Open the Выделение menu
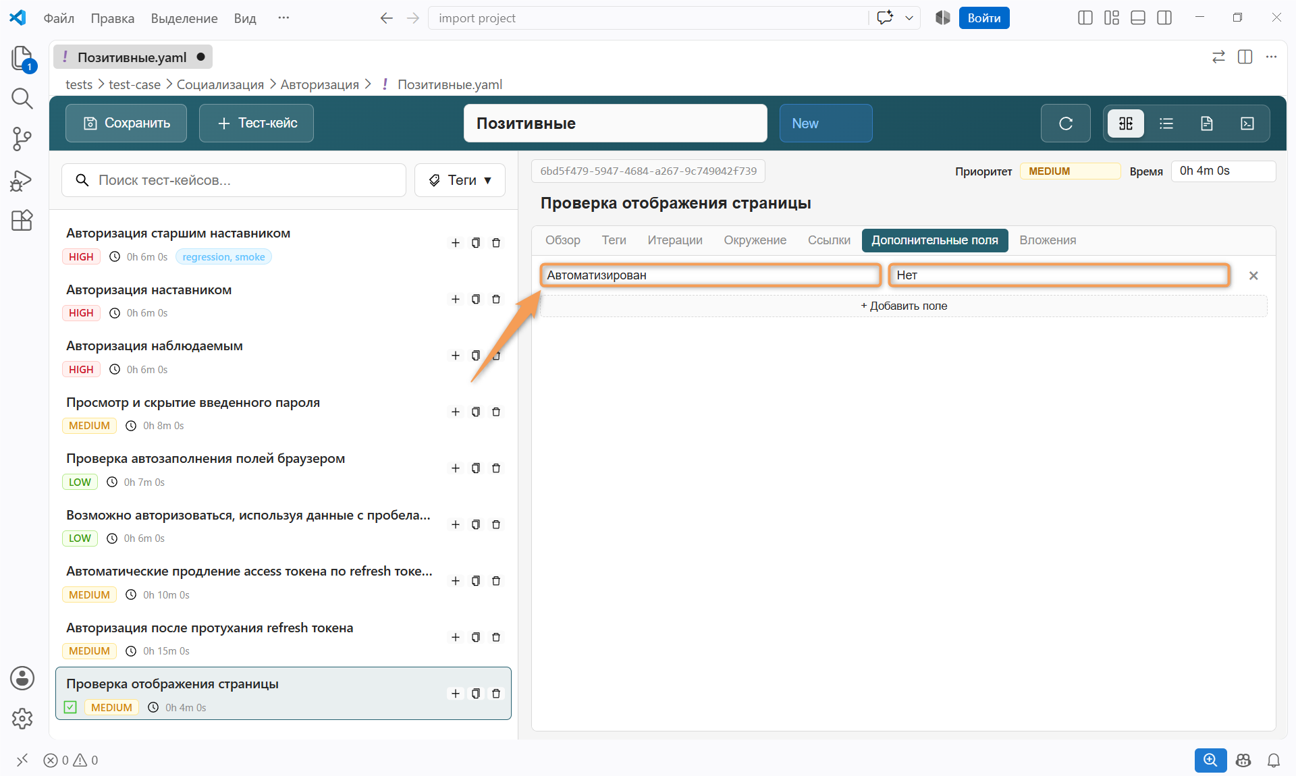Screen dimensions: 1296x776 [184, 18]
